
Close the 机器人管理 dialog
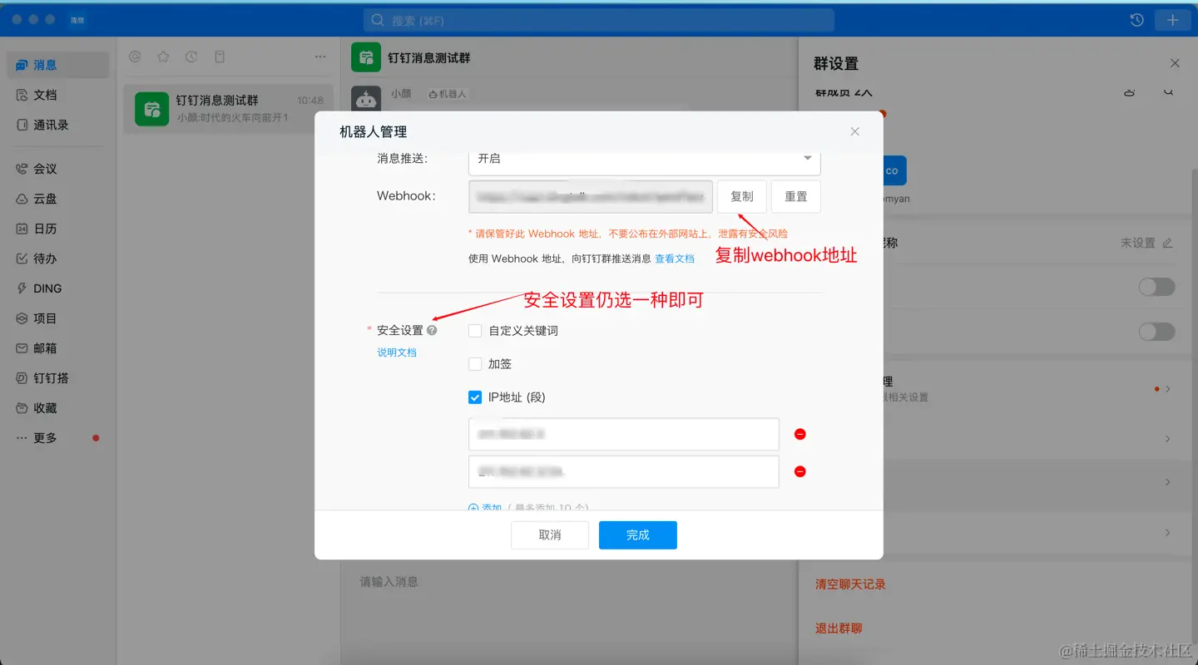[854, 131]
